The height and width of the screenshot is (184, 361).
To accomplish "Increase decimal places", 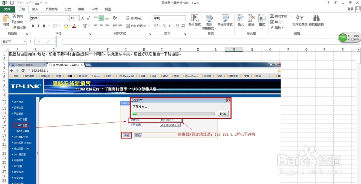I will click(177, 26).
